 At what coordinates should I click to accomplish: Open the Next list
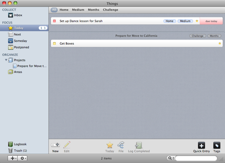click(x=14, y=35)
